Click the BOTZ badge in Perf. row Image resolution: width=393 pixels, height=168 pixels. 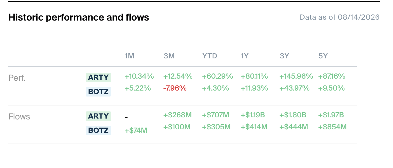pos(98,91)
